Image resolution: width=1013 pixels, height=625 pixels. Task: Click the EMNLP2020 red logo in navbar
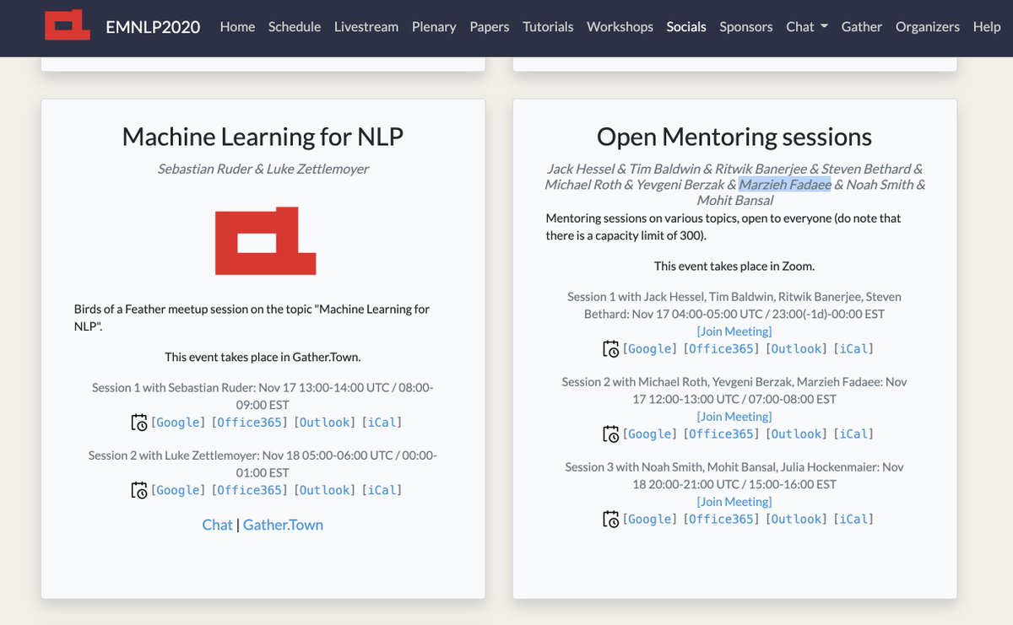[68, 25]
